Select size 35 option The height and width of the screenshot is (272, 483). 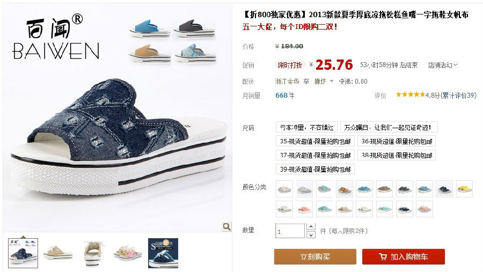point(315,141)
